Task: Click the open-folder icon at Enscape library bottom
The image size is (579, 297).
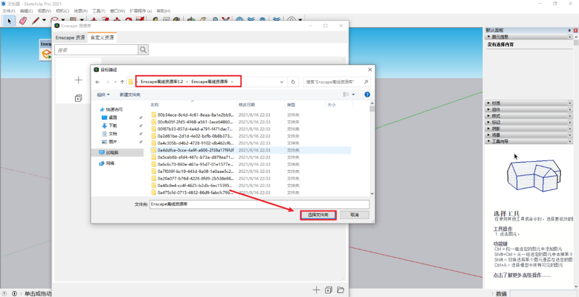Action: [340, 290]
